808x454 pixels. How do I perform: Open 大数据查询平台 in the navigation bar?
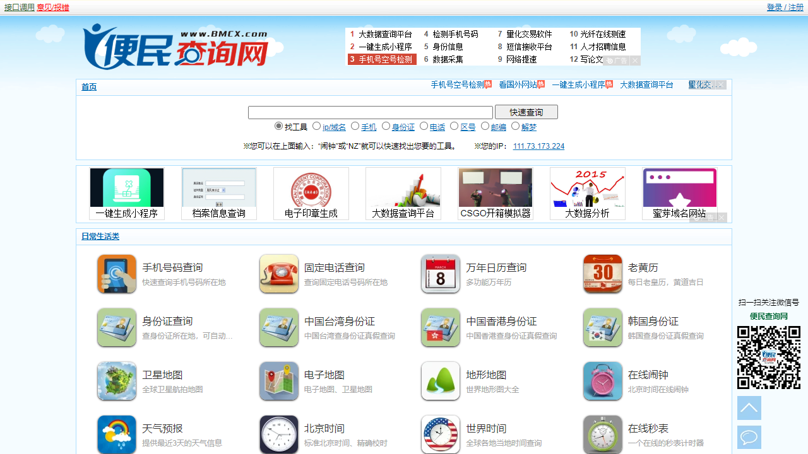pyautogui.click(x=647, y=84)
